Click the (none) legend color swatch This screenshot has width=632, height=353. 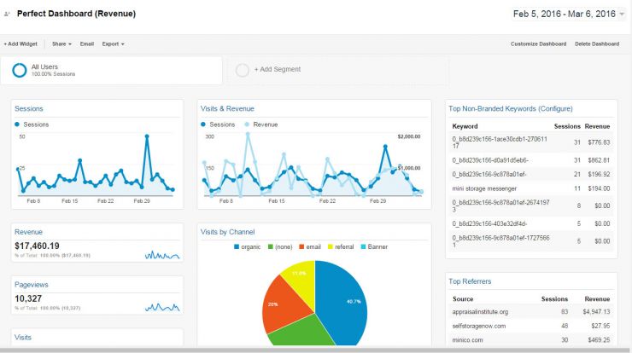[x=271, y=246]
